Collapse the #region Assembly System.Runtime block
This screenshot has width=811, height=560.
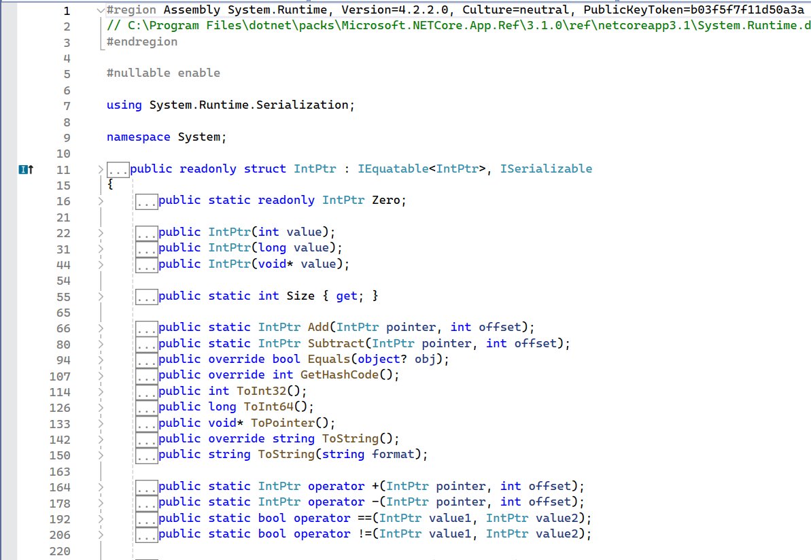[101, 10]
